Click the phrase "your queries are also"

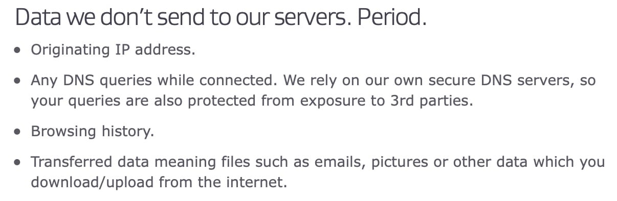106,101
